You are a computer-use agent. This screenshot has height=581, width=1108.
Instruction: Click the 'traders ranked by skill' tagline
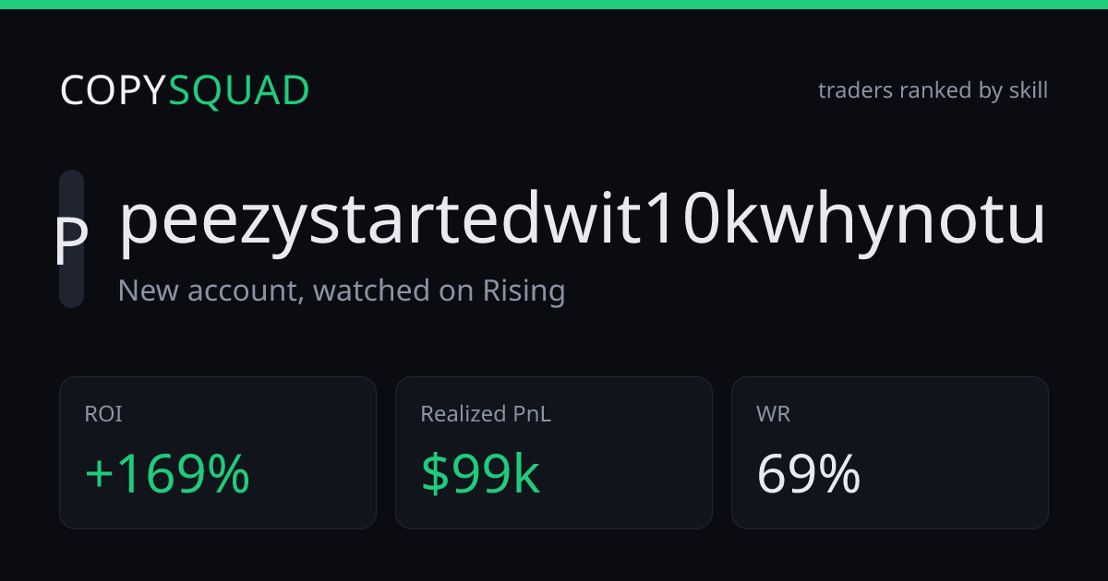tap(933, 90)
